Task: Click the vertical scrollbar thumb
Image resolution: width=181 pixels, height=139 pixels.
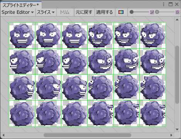Action: [177, 74]
